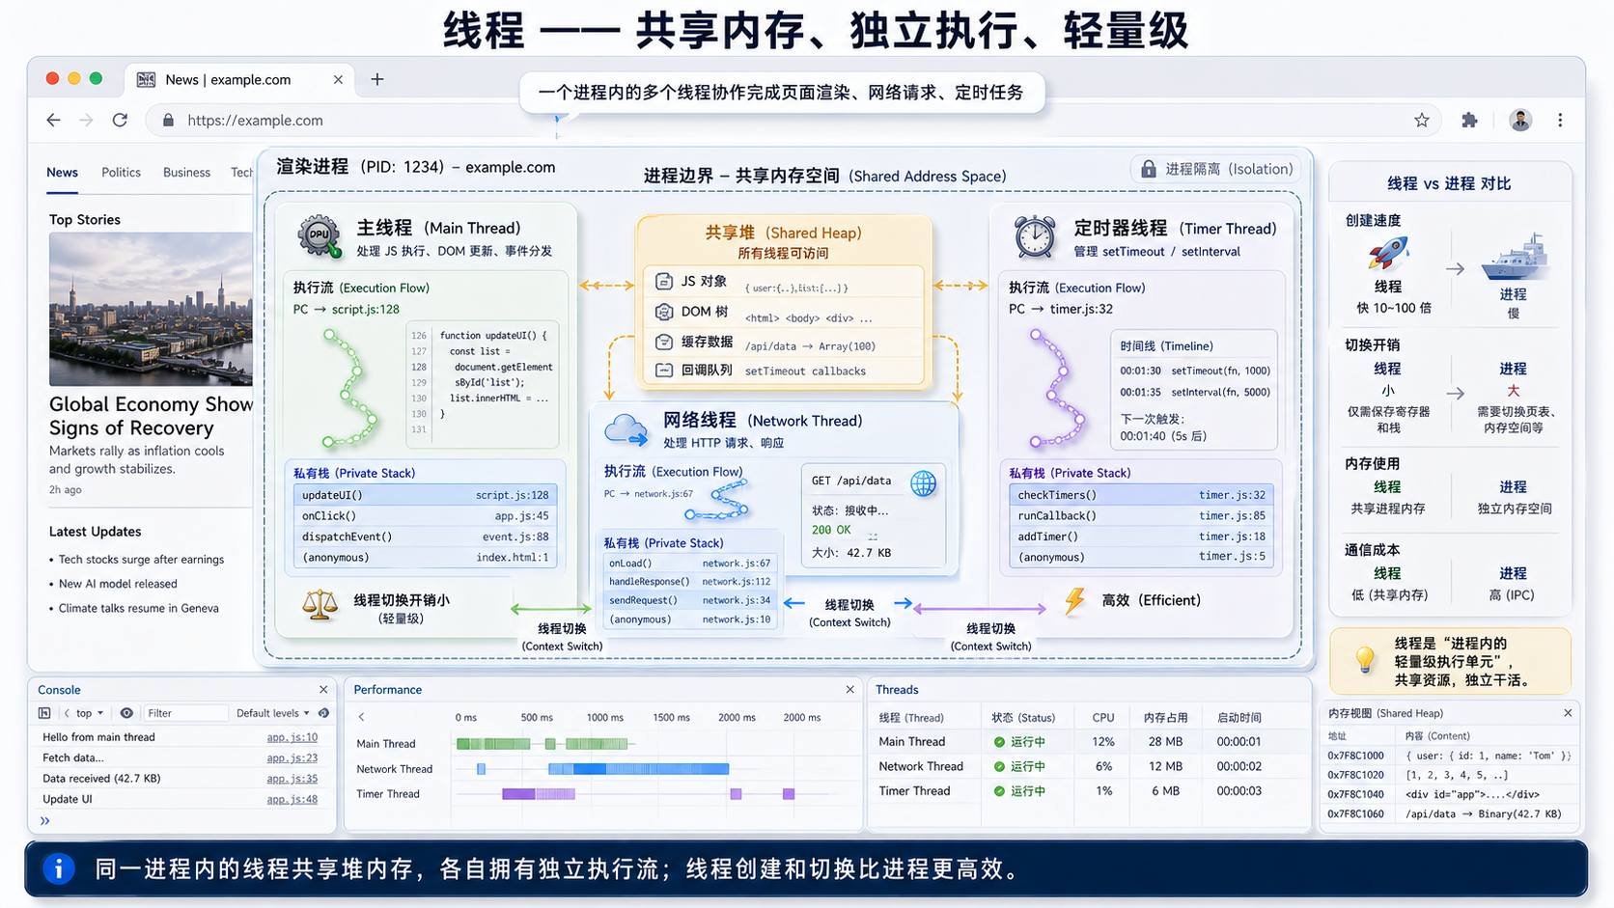
Task: Toggle the console sidebar panel icon
Action: click(x=44, y=713)
